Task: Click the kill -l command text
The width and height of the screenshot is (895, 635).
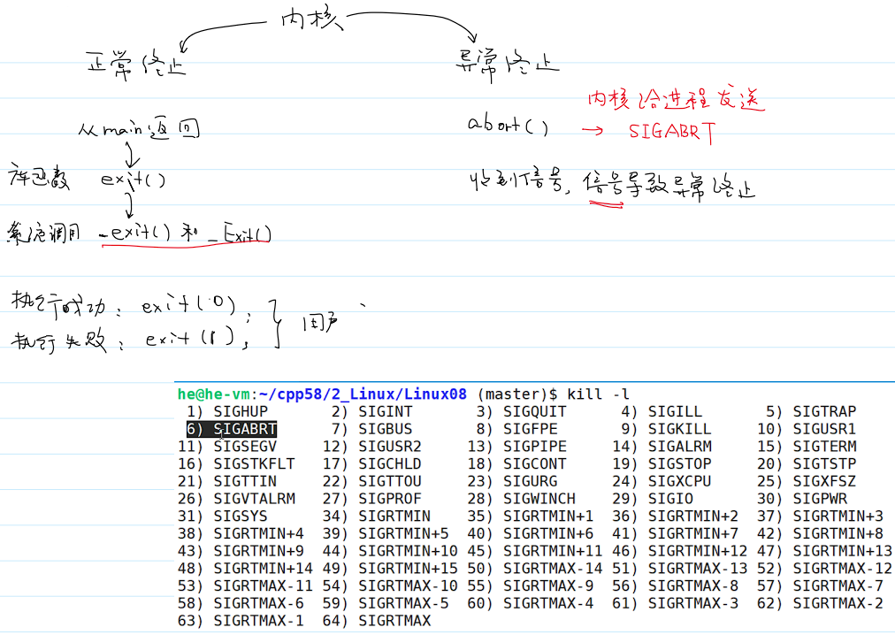Action: pos(598,394)
